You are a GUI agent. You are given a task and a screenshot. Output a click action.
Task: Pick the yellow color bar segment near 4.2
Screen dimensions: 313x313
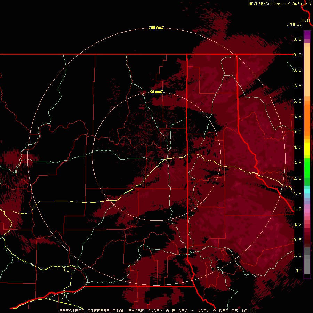pos(307,149)
